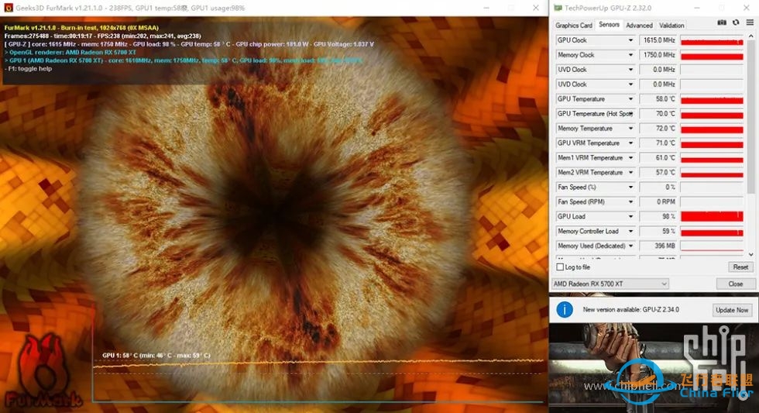Minimize the GPU-Z window

(x=697, y=8)
